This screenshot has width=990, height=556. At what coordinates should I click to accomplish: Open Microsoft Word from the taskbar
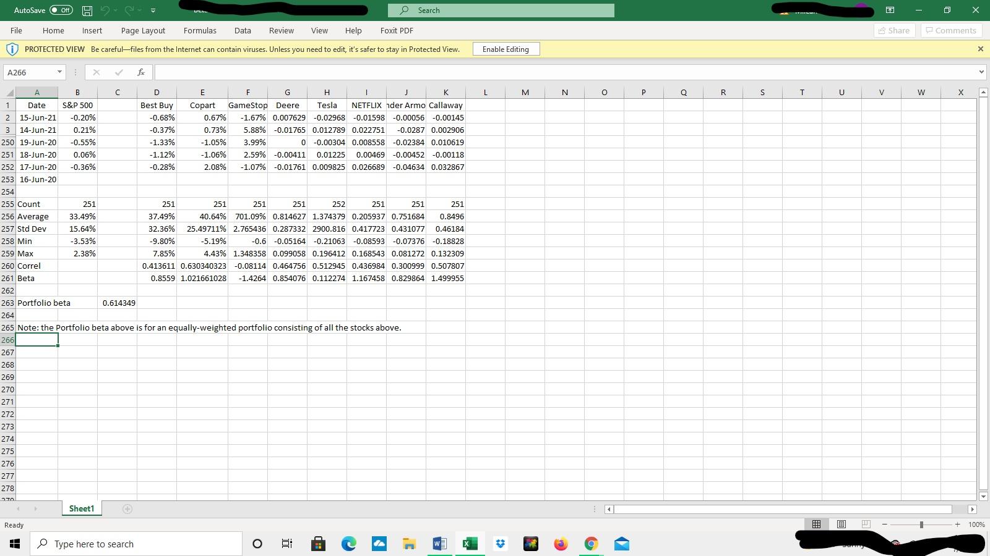pyautogui.click(x=440, y=544)
